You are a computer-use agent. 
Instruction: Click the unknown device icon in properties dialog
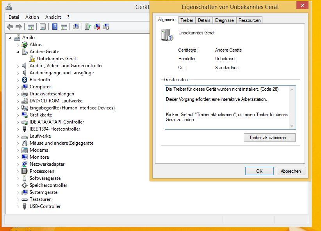pyautogui.click(x=167, y=35)
